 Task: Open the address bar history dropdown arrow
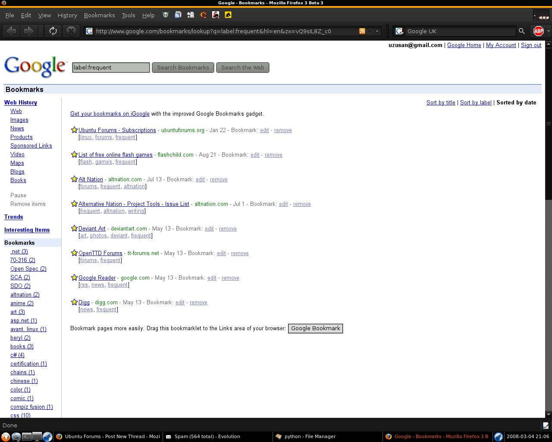(377, 31)
